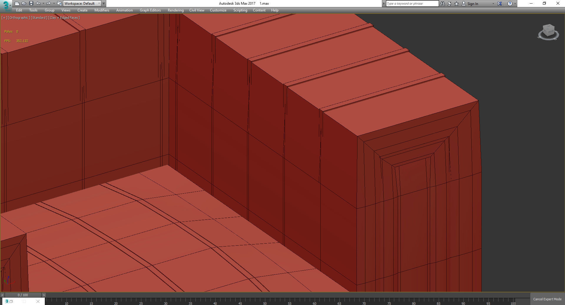565x305 pixels.
Task: Click the FPS statistic in the viewport
Action: 16,41
